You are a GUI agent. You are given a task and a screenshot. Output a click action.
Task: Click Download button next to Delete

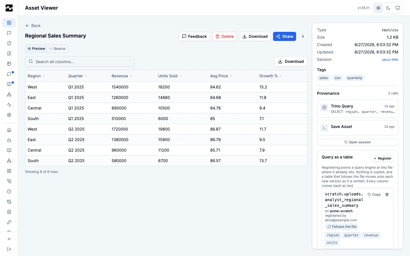[x=255, y=36]
